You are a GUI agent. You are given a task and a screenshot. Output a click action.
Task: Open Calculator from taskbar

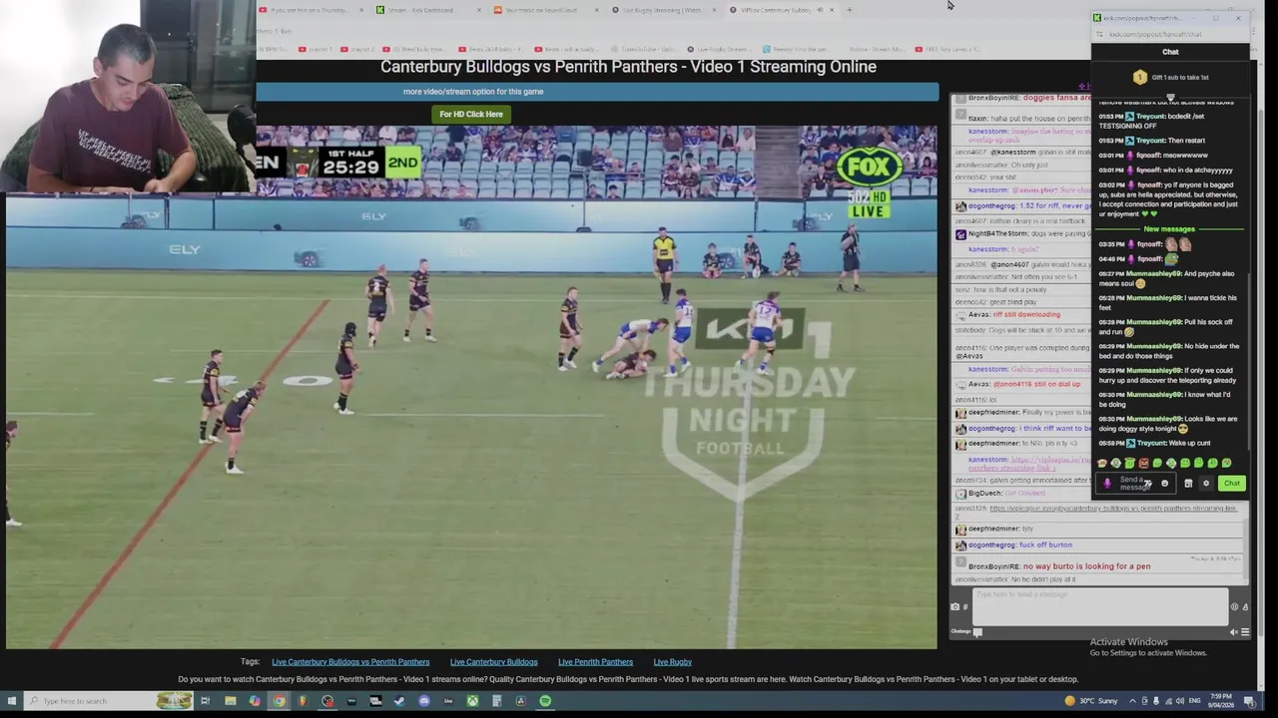tap(496, 701)
